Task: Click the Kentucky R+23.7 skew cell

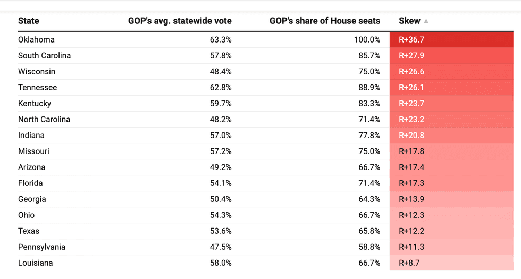Action: (x=411, y=103)
